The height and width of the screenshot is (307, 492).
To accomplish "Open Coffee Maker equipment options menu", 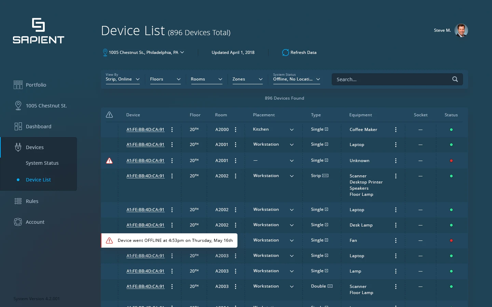I will coord(396,130).
